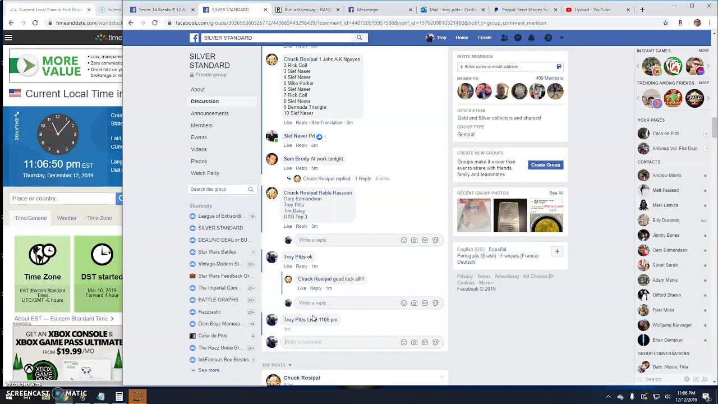The width and height of the screenshot is (718, 404).
Task: Open chat with Andrew Morris
Action: [666, 176]
